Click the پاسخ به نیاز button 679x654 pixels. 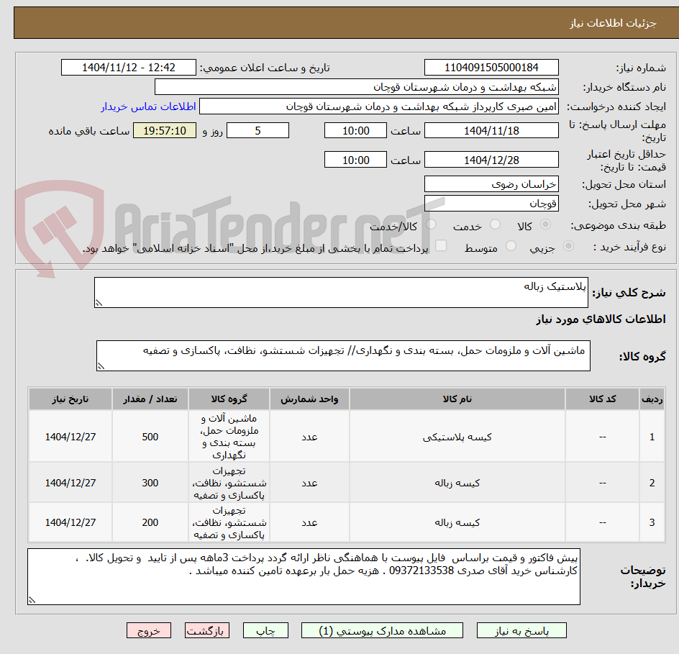[521, 630]
